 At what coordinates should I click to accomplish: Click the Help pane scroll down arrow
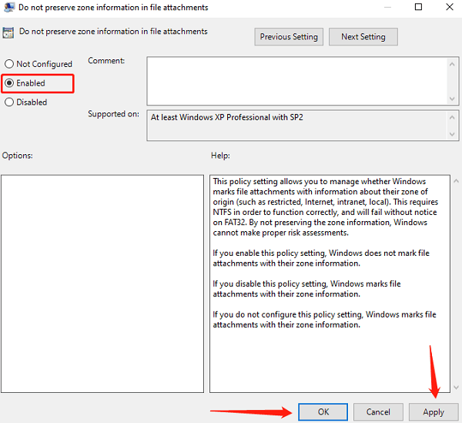(456, 387)
